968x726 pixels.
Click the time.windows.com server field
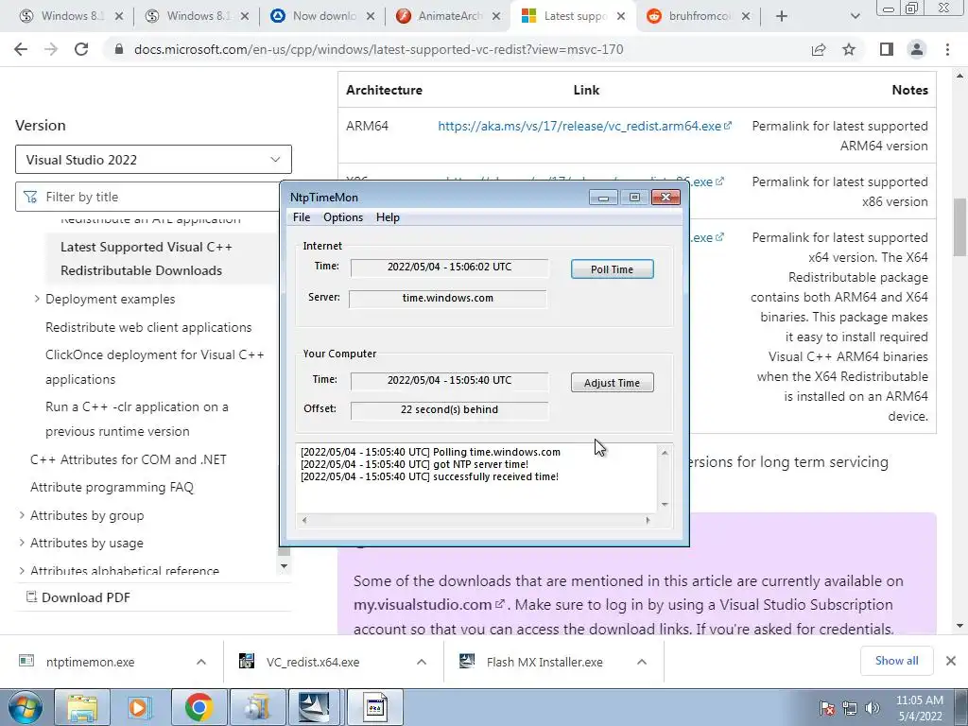[x=448, y=298]
